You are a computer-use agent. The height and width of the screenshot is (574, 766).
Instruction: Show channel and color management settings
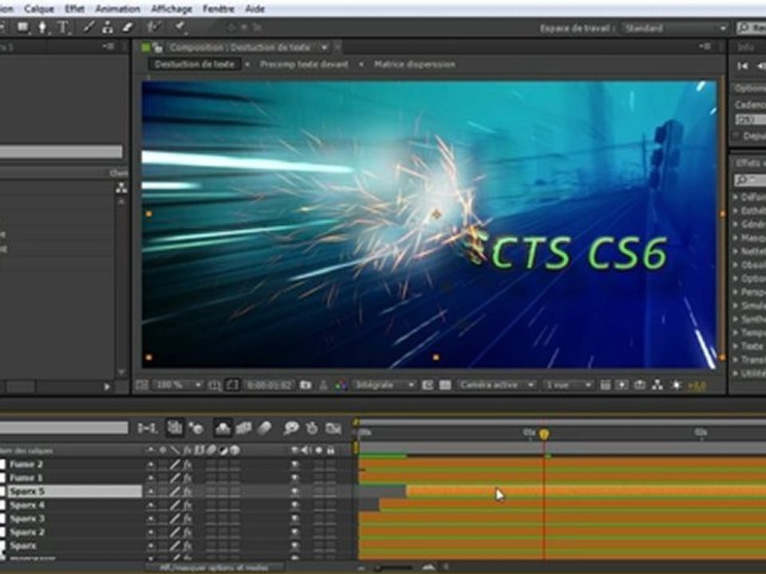coord(341,386)
